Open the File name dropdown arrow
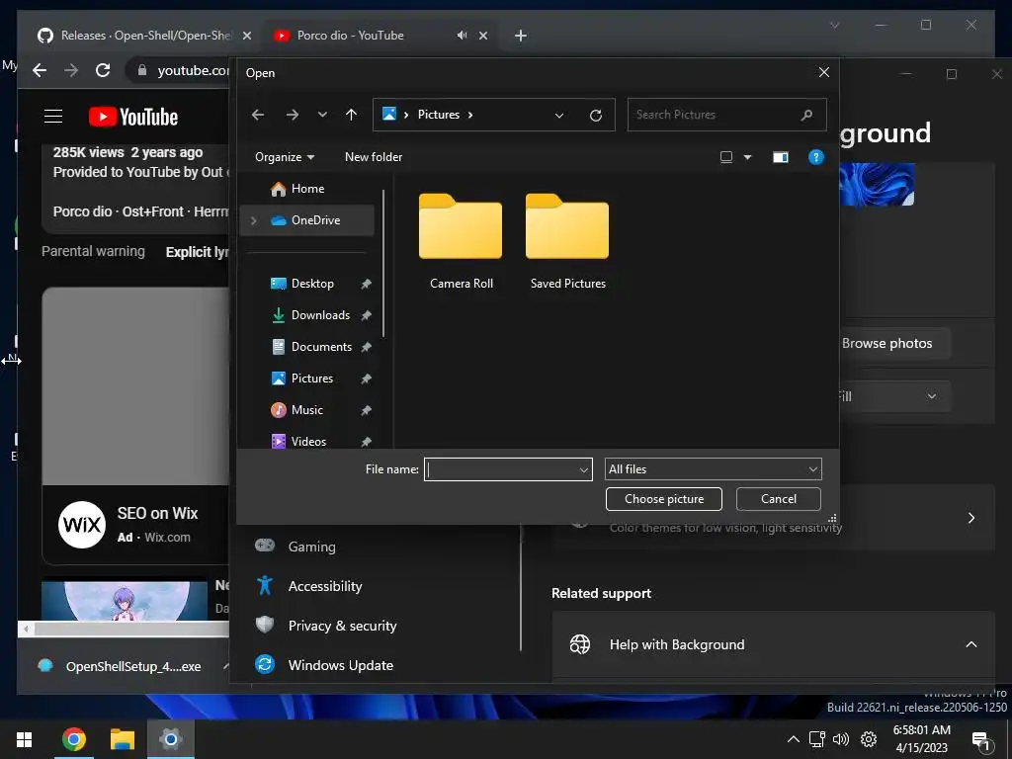 [x=583, y=469]
